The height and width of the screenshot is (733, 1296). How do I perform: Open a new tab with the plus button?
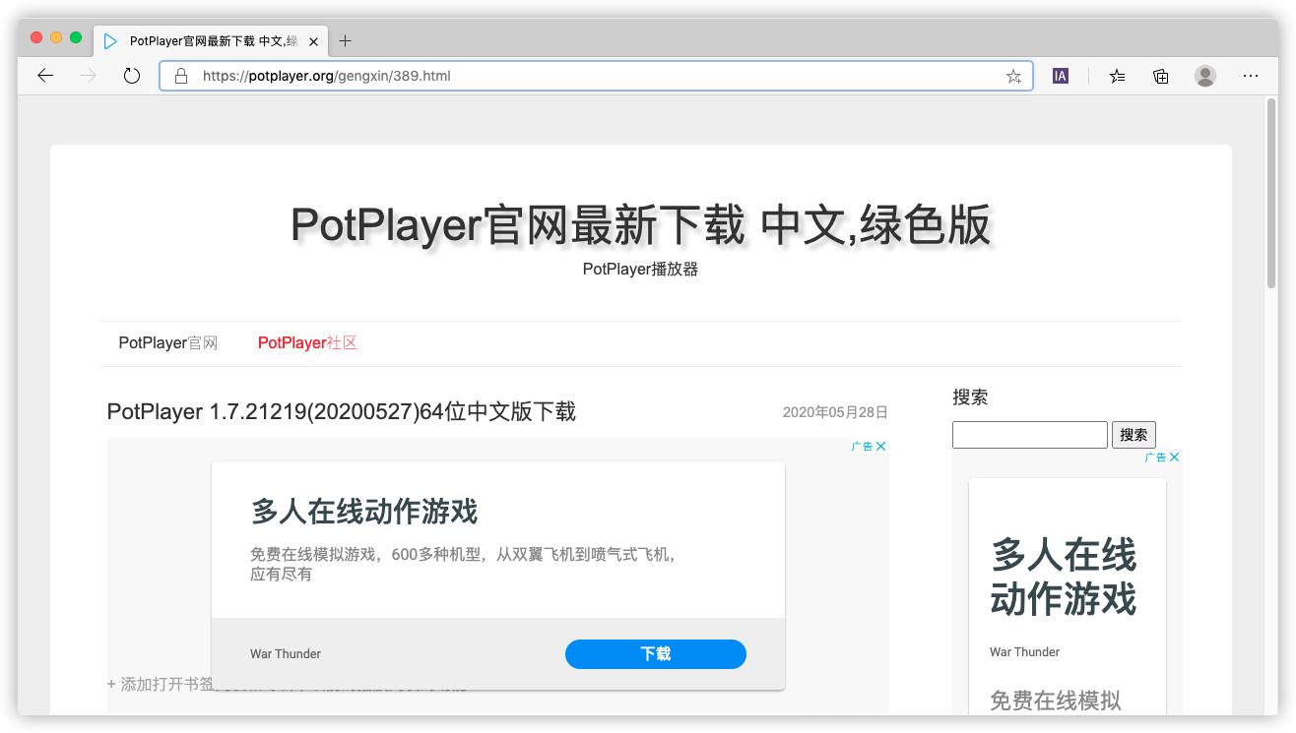pos(345,41)
